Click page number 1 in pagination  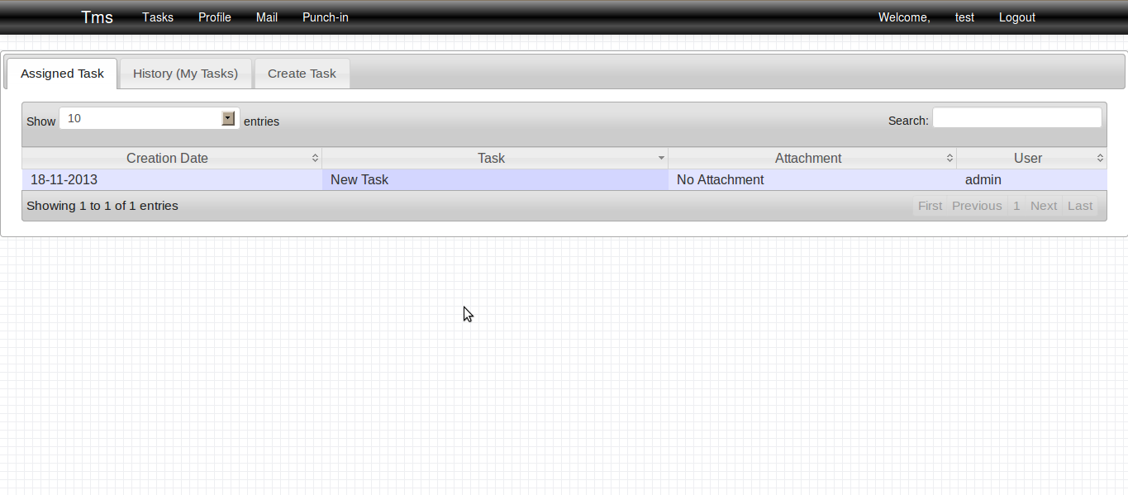click(x=1016, y=205)
